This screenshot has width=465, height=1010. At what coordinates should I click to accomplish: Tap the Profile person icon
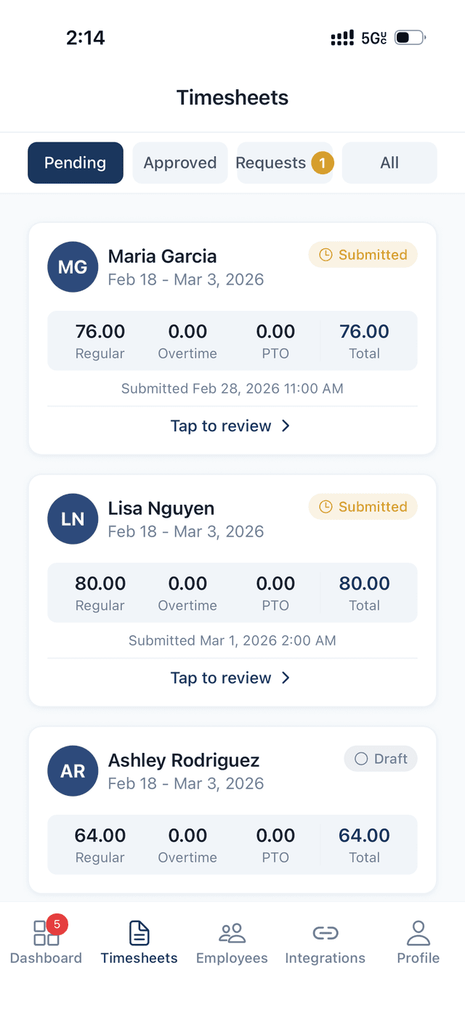click(x=418, y=933)
